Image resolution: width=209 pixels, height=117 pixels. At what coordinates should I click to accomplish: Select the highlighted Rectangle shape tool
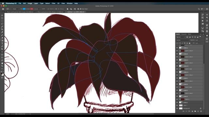tap(2, 52)
